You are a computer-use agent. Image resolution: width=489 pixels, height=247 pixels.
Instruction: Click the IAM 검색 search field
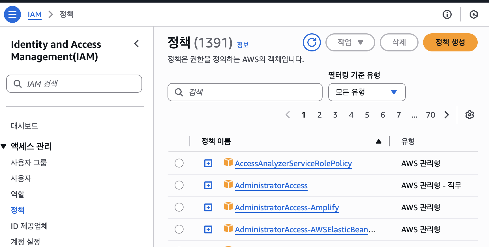pyautogui.click(x=74, y=84)
